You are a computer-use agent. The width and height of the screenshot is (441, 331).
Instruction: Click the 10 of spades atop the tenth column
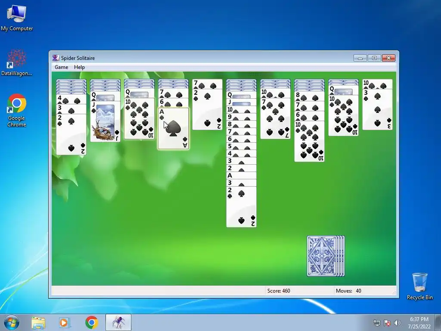coord(377,84)
